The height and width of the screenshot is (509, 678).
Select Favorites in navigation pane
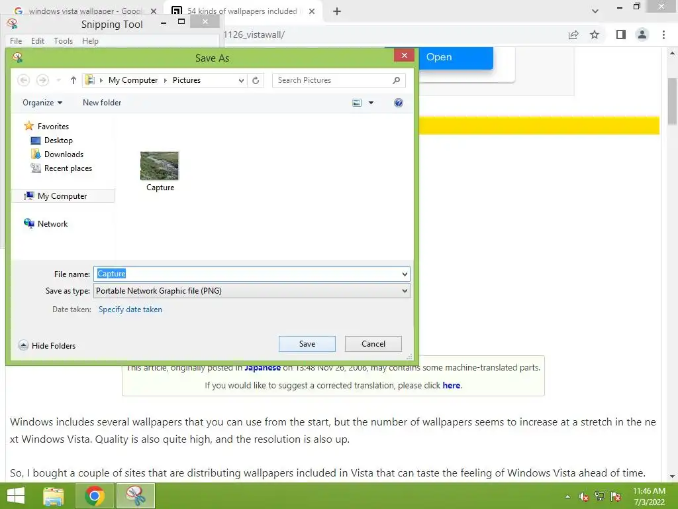click(x=47, y=126)
